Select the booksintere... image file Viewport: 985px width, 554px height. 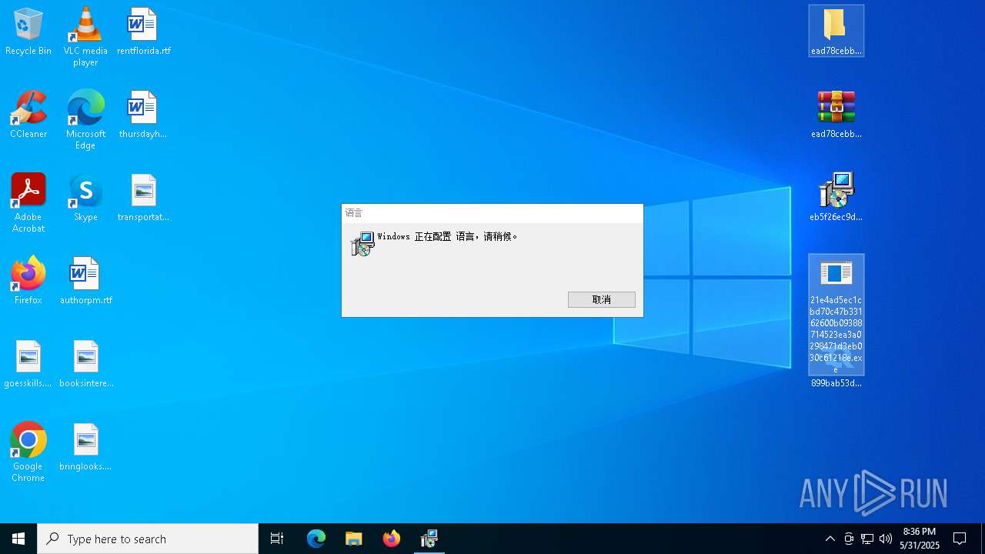tap(85, 365)
